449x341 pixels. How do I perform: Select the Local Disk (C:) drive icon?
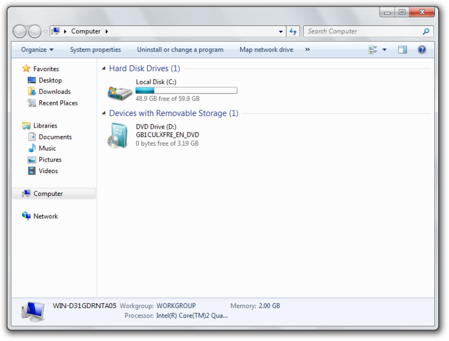click(x=120, y=93)
